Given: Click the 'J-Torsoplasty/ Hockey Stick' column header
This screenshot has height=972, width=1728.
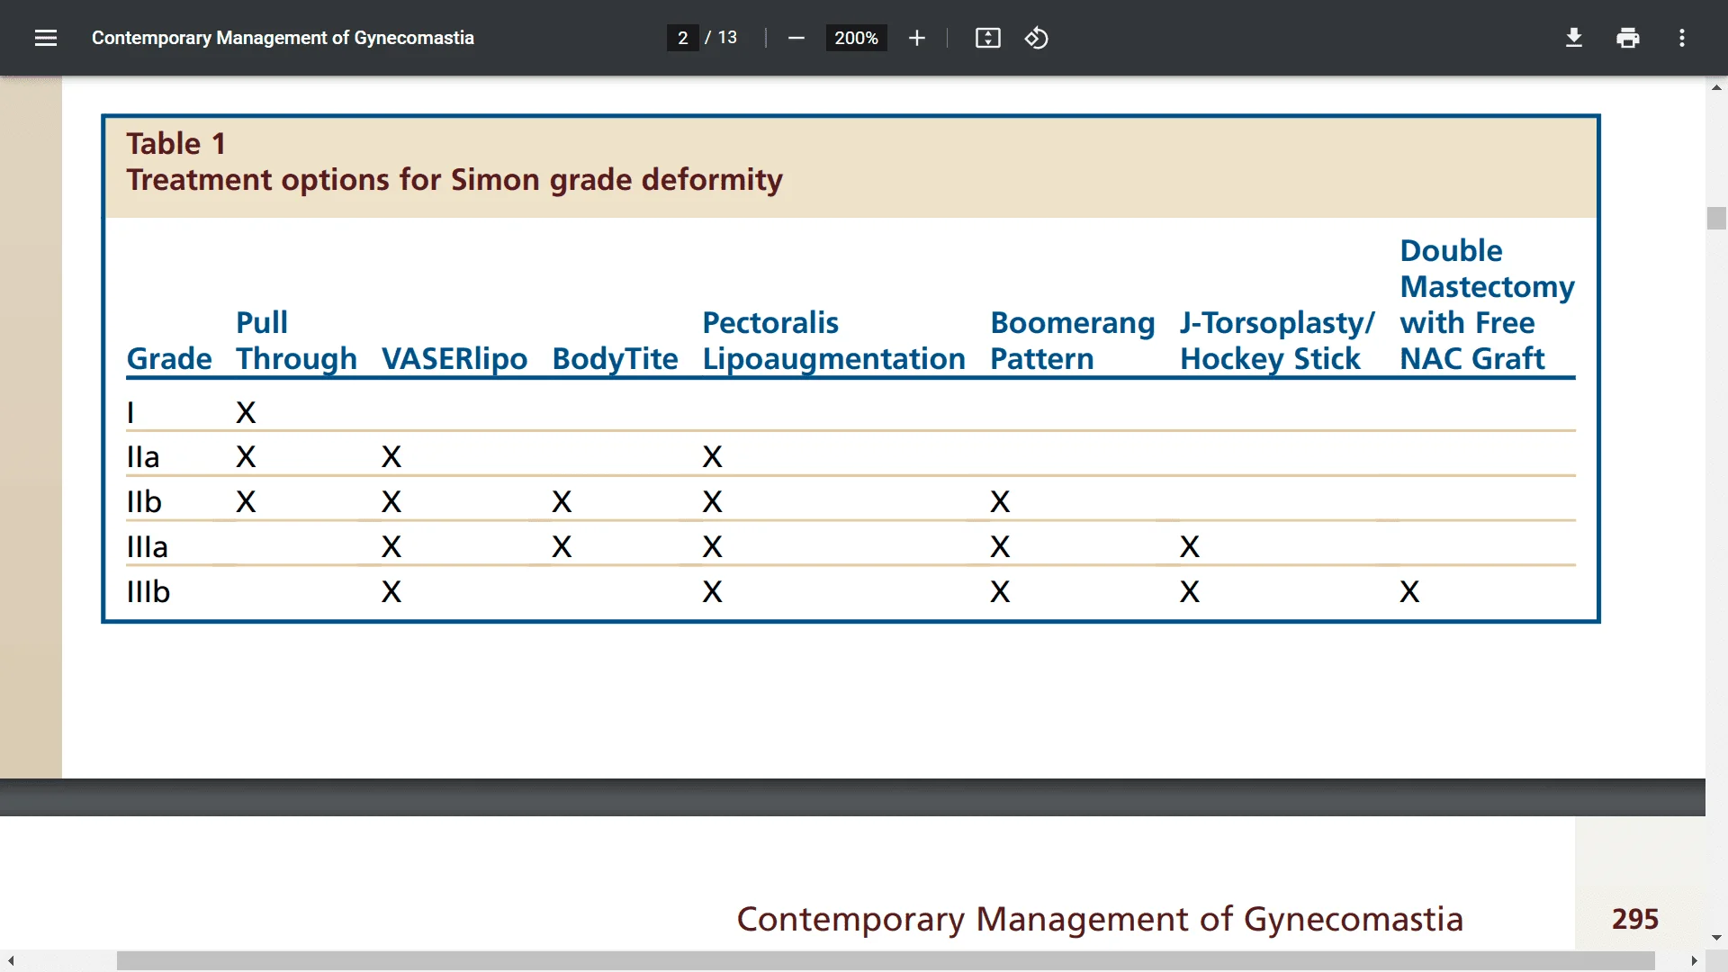Looking at the screenshot, I should point(1277,340).
